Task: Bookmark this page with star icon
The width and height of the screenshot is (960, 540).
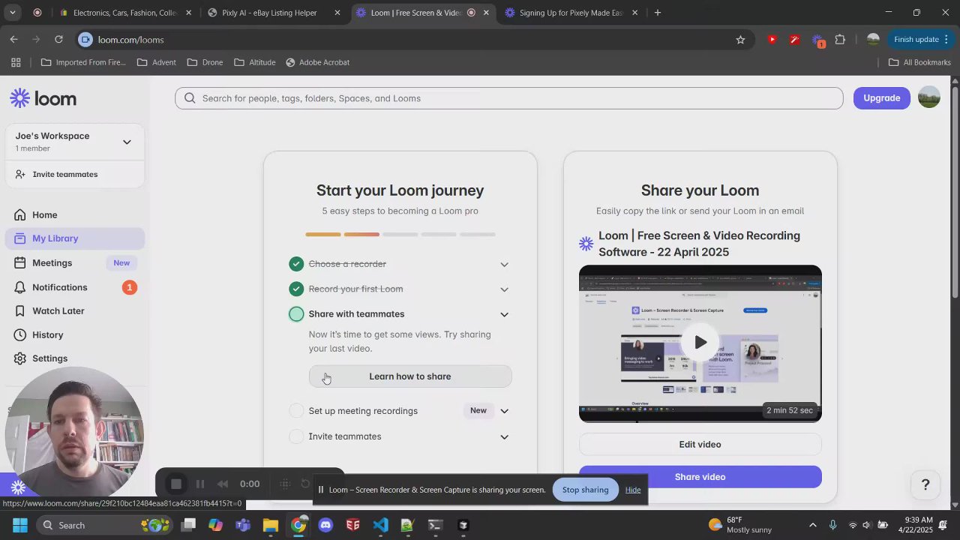Action: tap(740, 40)
